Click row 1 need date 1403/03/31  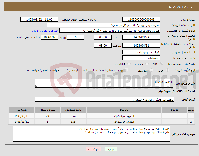click(22, 116)
